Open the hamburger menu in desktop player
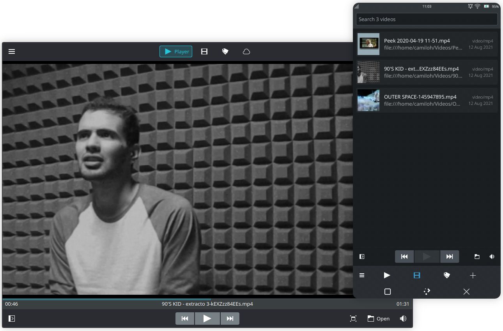503x331 pixels. click(12, 51)
